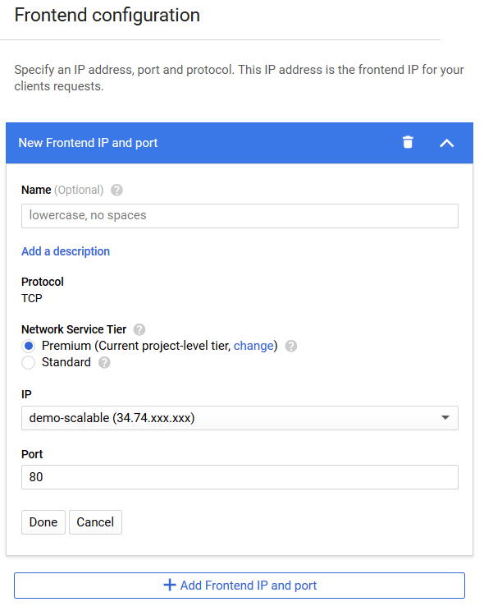
Task: Click the Name input field
Action: point(240,216)
